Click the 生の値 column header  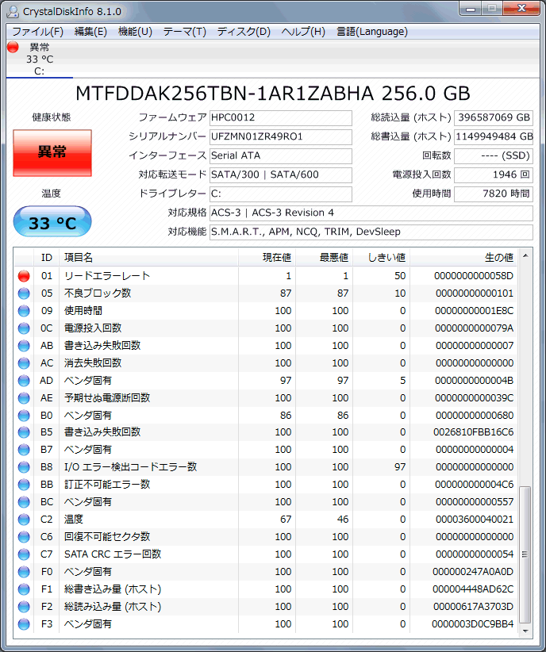463,258
